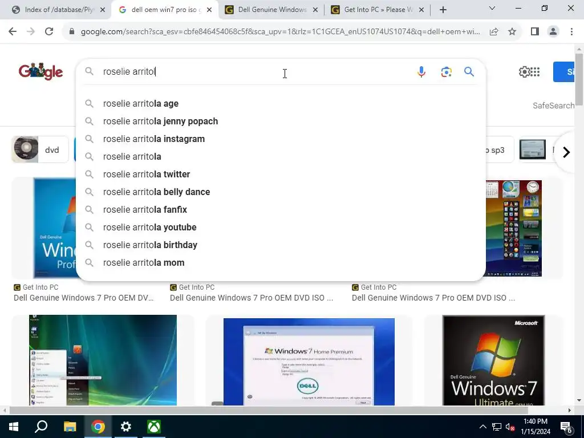Click the network tray icon
Viewport: 584px width, 438px height.
click(x=497, y=427)
